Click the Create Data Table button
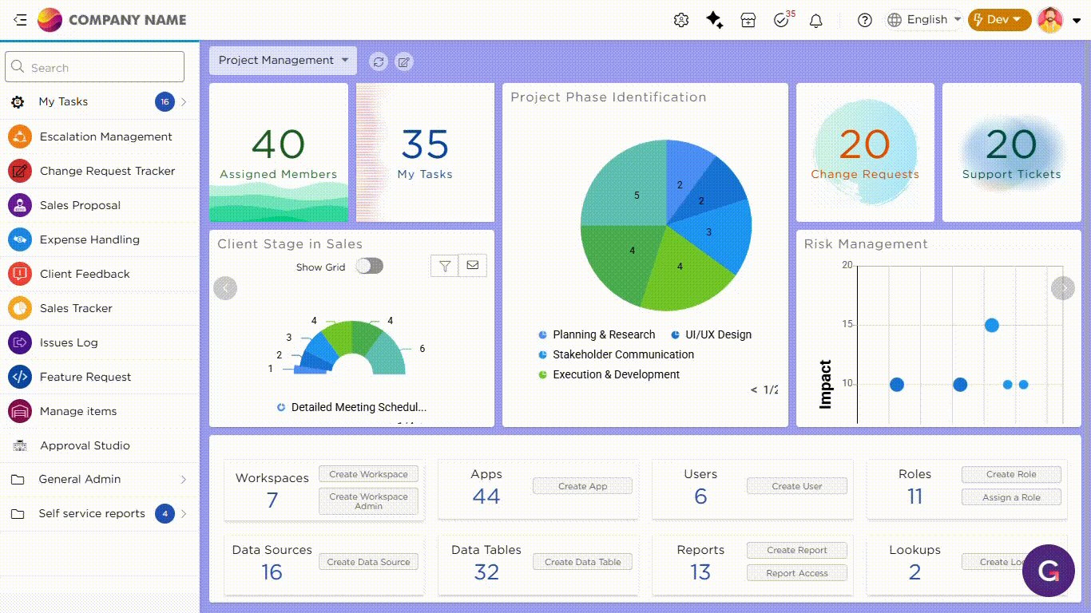The image size is (1091, 613). [x=582, y=562]
